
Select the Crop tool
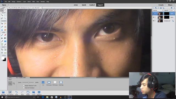click(2, 50)
